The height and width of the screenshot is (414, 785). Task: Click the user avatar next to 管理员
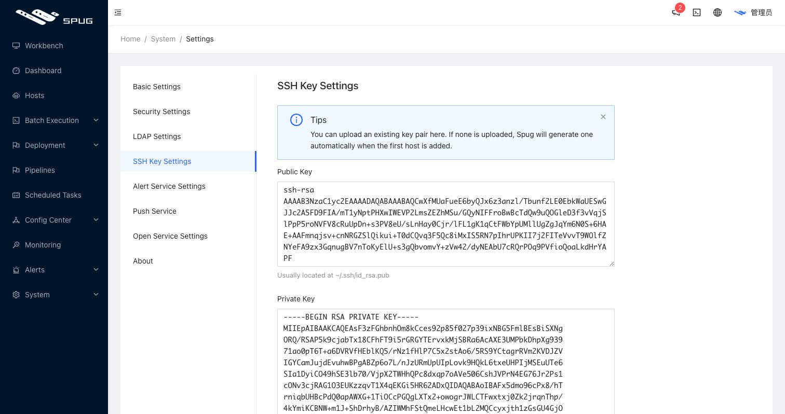(740, 12)
